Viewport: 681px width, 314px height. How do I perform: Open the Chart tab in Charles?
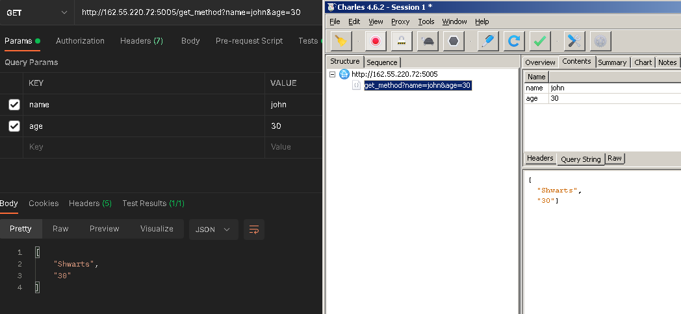click(643, 62)
